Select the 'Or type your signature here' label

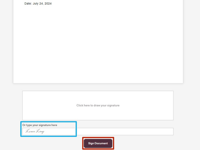(x=40, y=125)
